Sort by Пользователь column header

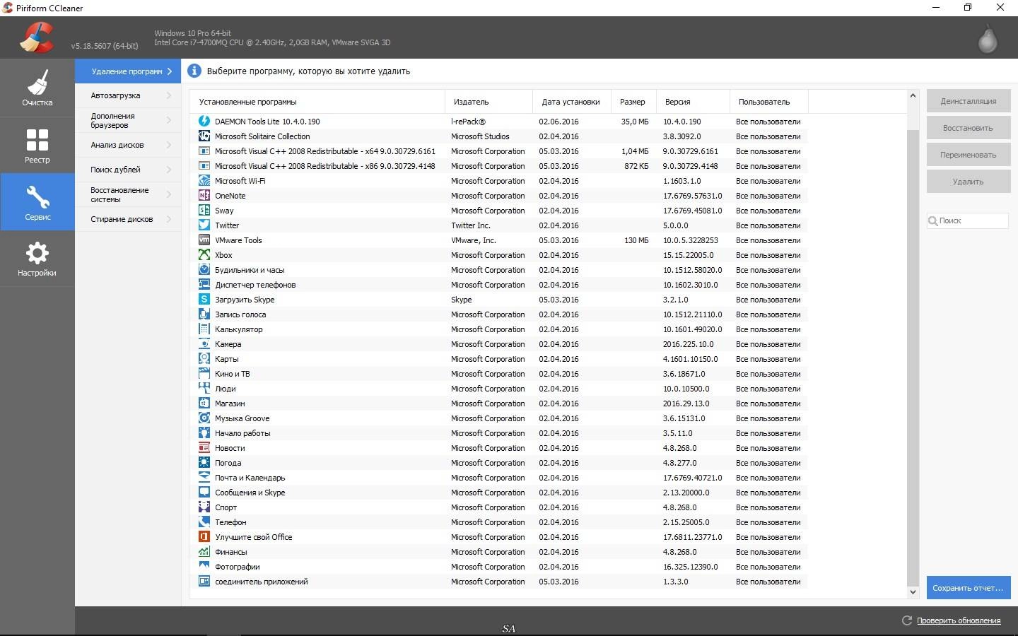click(x=768, y=102)
